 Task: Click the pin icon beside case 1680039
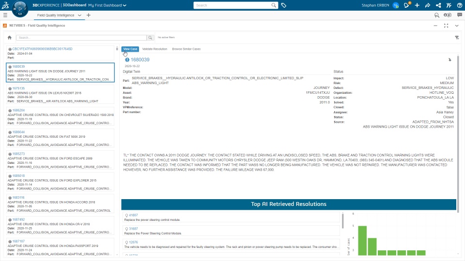click(450, 60)
